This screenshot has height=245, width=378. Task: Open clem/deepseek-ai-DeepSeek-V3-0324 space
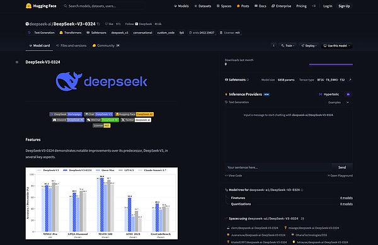click(x=253, y=228)
